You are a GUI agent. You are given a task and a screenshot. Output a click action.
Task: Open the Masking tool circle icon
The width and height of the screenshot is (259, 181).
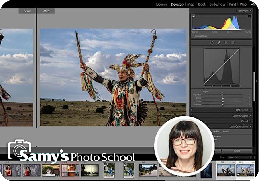pos(233,43)
